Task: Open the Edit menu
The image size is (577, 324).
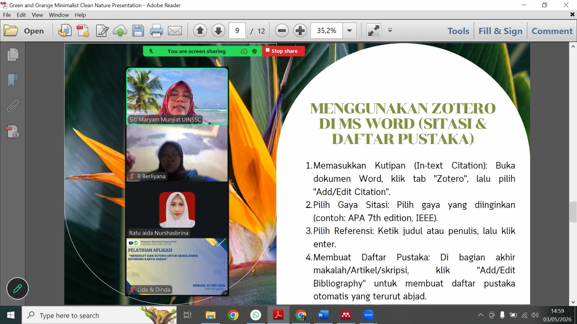Action: [21, 15]
